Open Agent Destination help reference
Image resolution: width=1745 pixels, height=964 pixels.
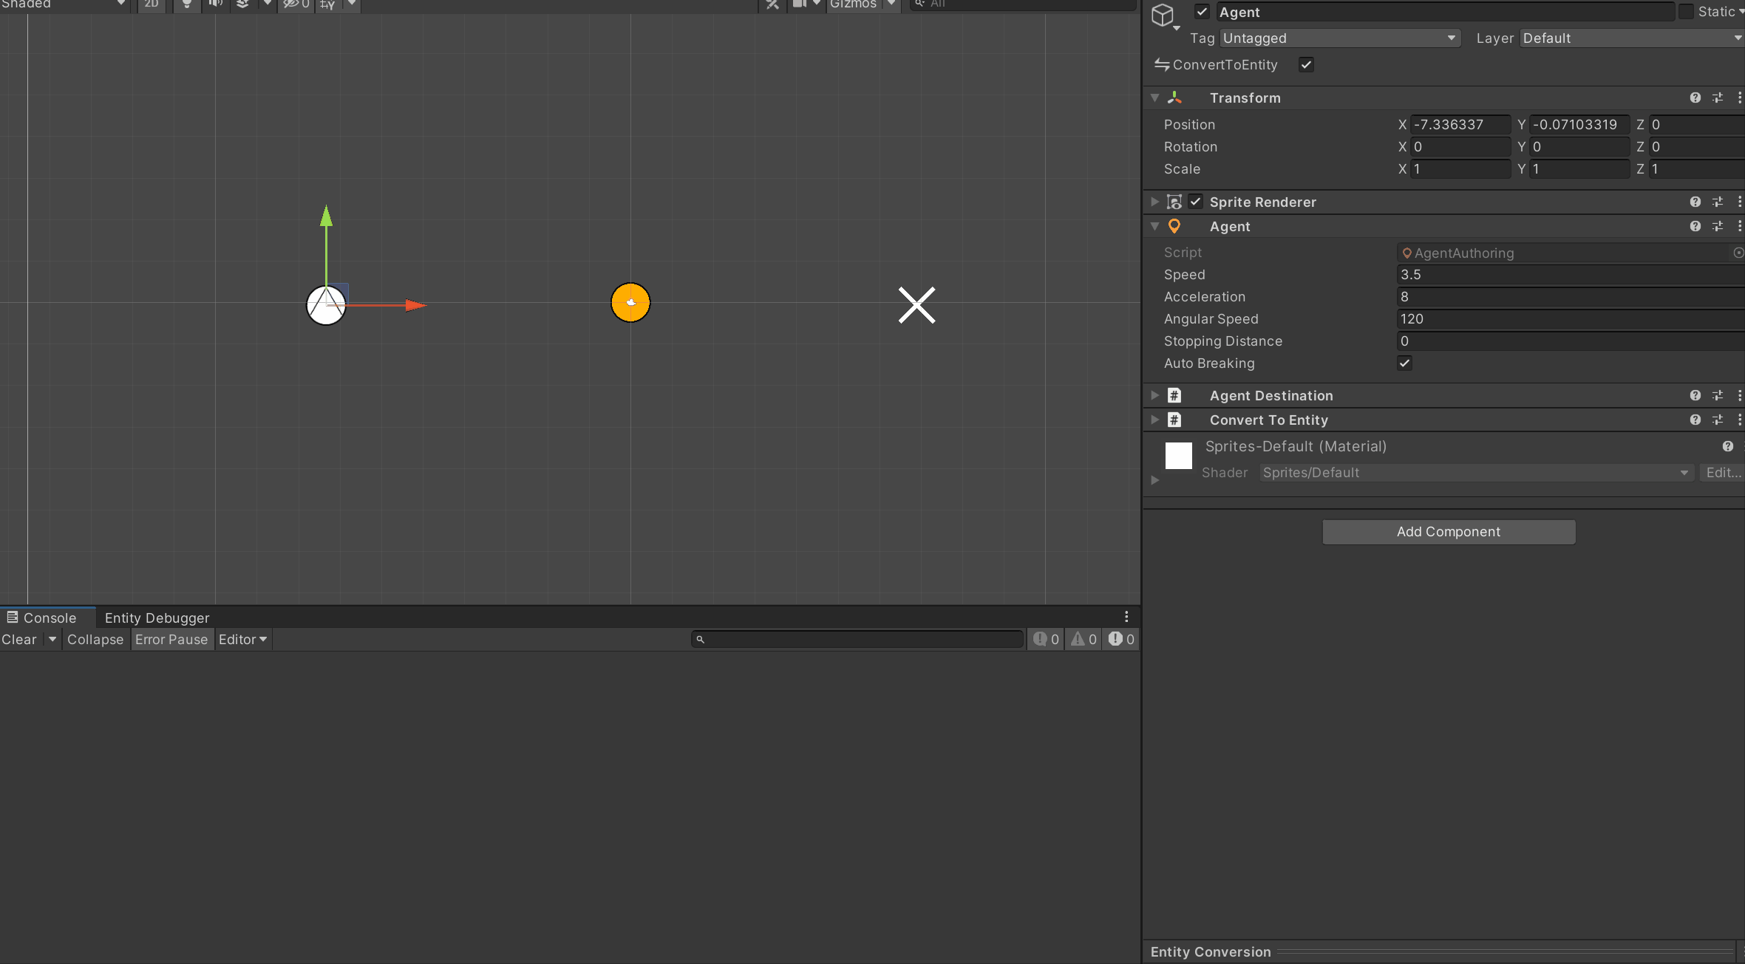(x=1695, y=395)
